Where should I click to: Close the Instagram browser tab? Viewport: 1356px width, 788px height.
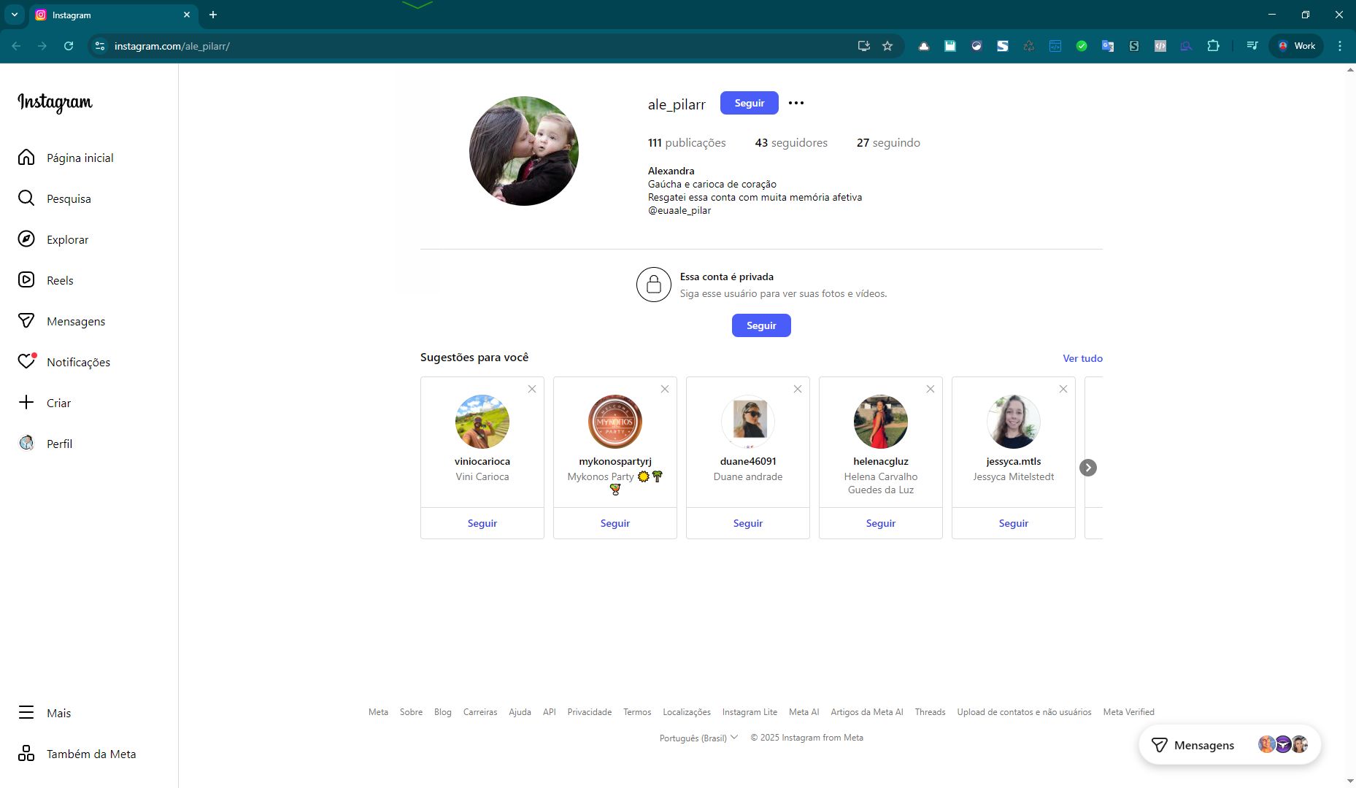(x=187, y=15)
